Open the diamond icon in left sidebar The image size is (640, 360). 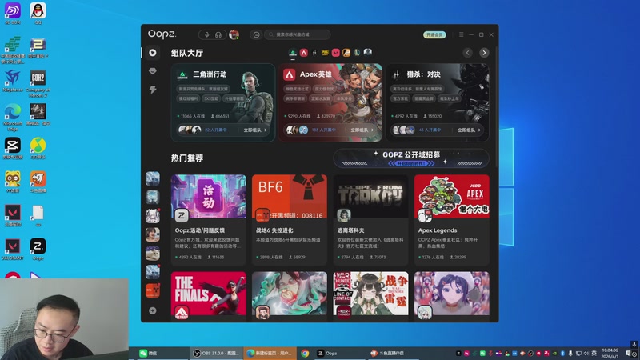[153, 71]
